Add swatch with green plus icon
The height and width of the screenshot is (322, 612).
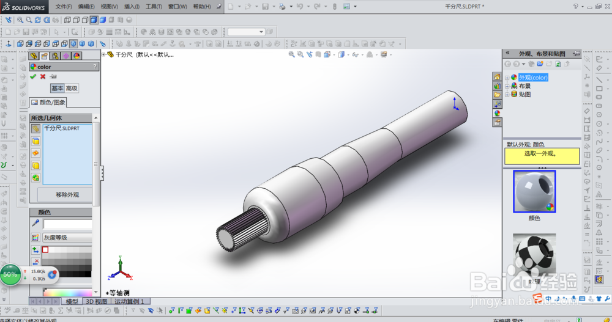(x=35, y=250)
